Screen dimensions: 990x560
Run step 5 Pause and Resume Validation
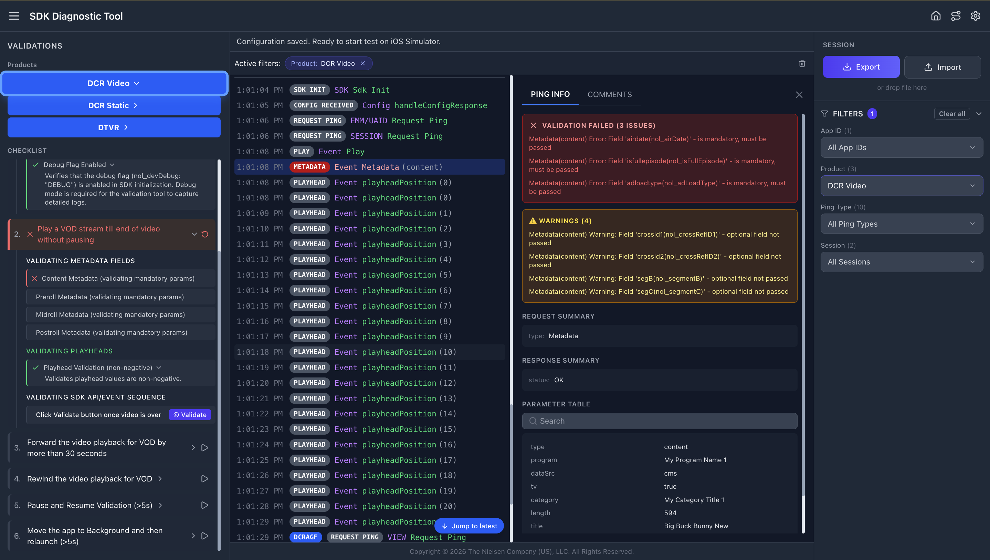[204, 505]
